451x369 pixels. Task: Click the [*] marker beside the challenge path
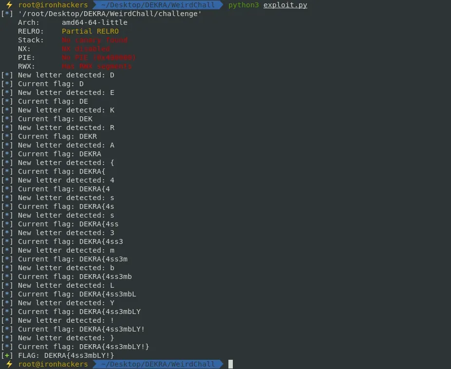[x=7, y=14]
